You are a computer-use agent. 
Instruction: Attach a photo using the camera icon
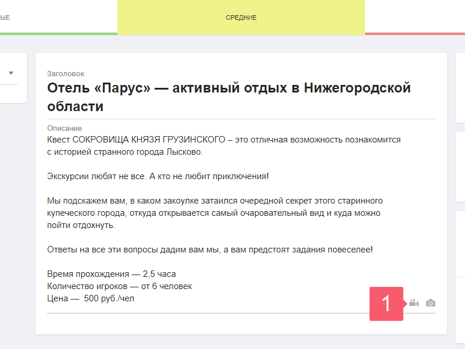(x=431, y=303)
